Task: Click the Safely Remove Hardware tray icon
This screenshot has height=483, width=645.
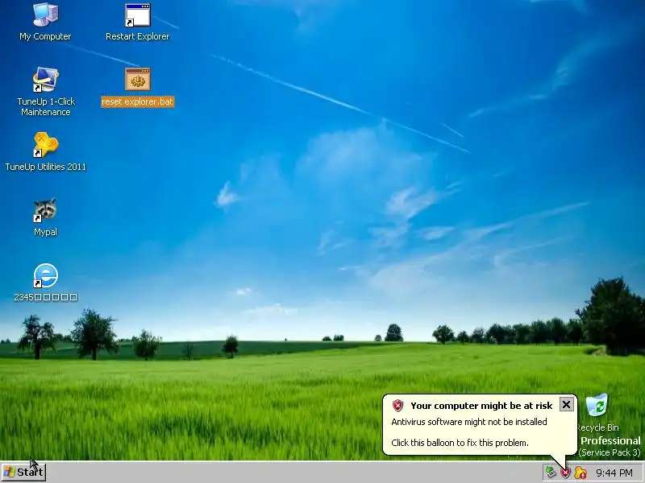Action: click(551, 473)
